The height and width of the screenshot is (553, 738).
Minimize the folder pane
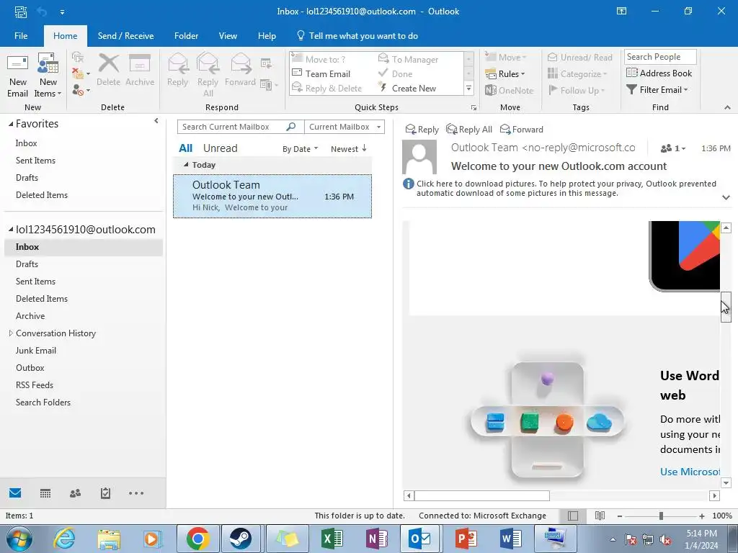click(x=156, y=121)
